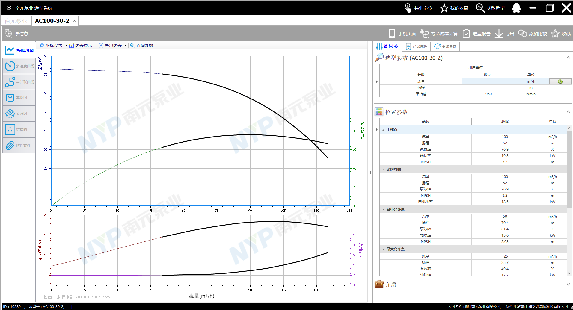Open the 结构图 sidebar view

[19, 129]
